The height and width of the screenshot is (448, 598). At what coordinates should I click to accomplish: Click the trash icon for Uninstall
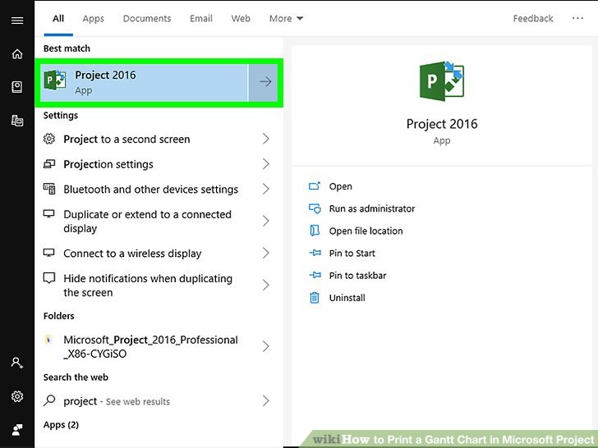tap(315, 297)
